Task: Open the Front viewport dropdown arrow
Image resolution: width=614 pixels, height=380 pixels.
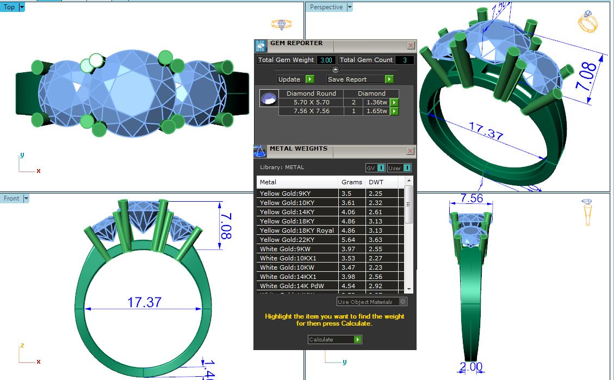Action: click(26, 198)
